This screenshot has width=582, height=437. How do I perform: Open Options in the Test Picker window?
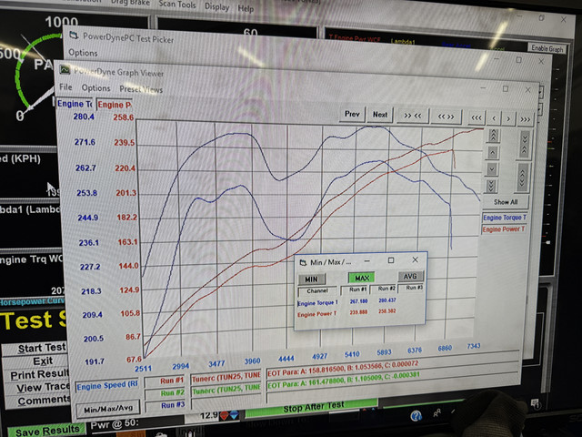(83, 53)
